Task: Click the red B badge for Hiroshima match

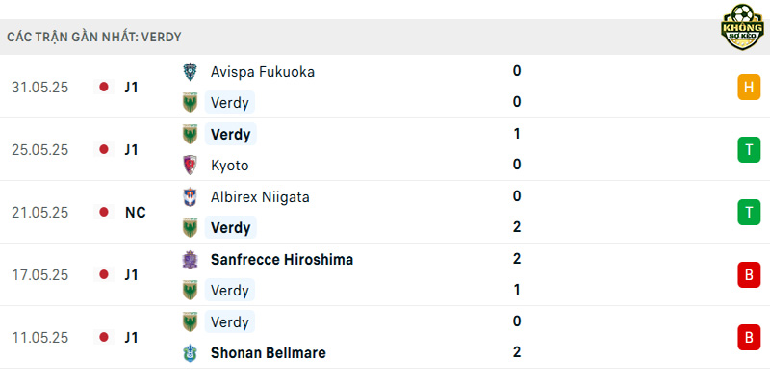Action: [x=749, y=275]
